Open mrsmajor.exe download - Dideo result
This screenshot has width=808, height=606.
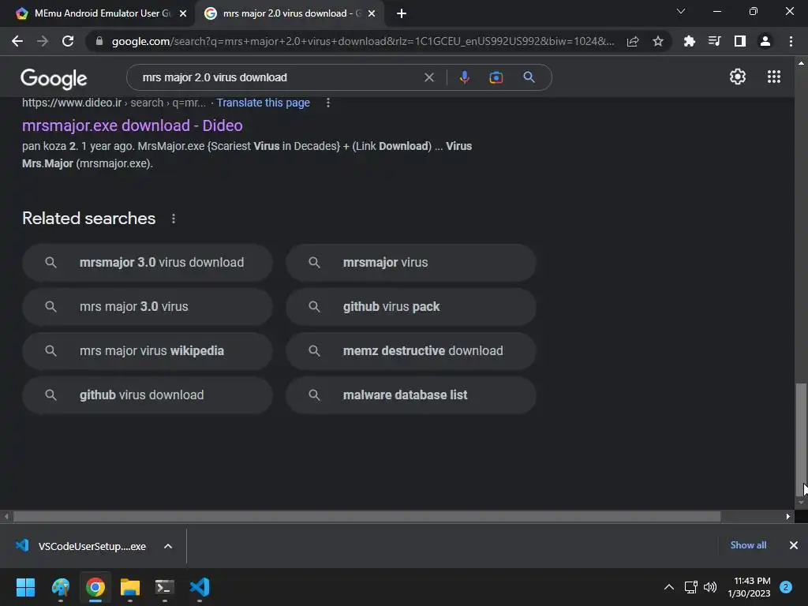click(x=133, y=125)
